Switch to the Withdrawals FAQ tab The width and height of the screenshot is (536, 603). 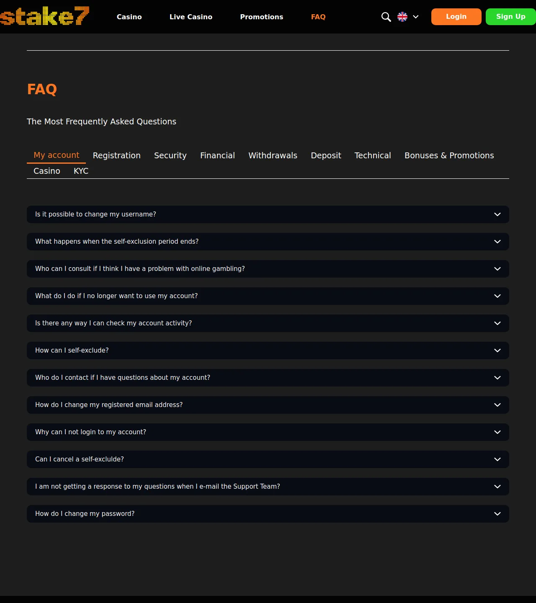click(273, 155)
